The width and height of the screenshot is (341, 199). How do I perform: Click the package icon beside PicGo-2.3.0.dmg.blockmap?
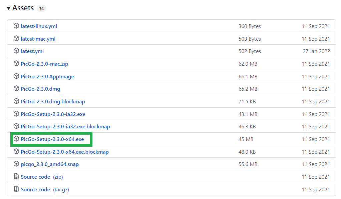click(x=16, y=101)
